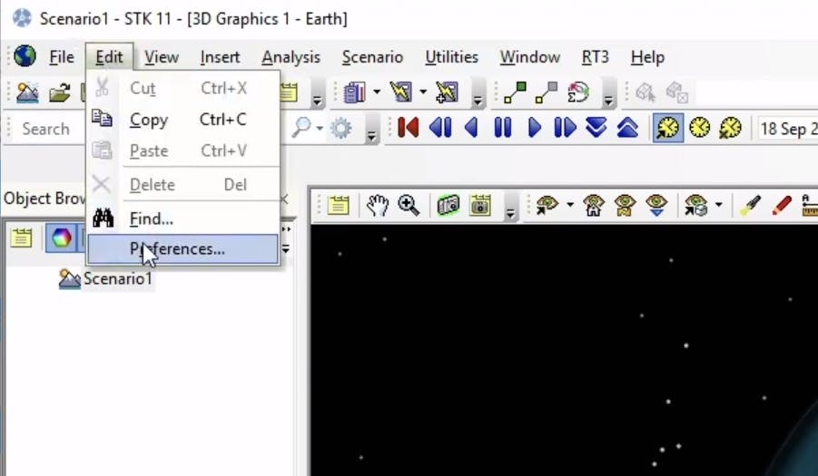Screen dimensions: 818x476
Task: Click the deck access lightning icon
Action: [447, 92]
